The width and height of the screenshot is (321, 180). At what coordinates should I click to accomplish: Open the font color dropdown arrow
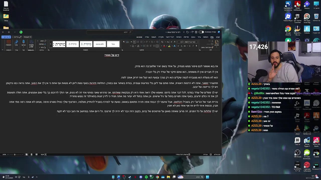click(162, 46)
